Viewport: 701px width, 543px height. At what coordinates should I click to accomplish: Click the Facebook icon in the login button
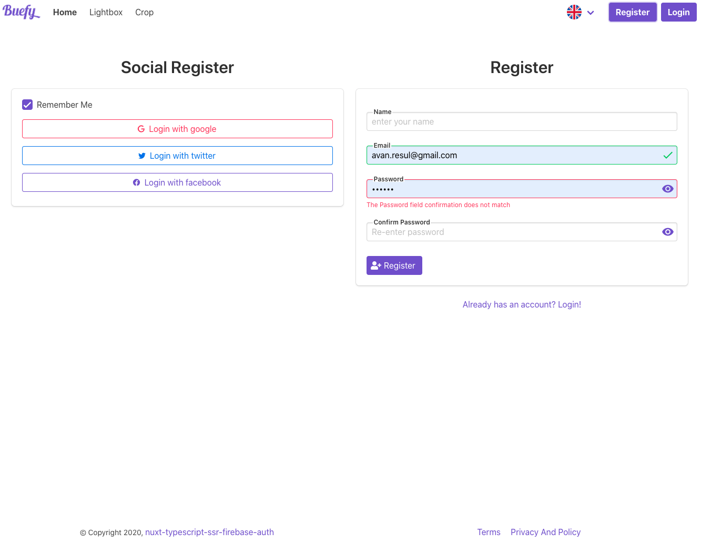pos(137,182)
